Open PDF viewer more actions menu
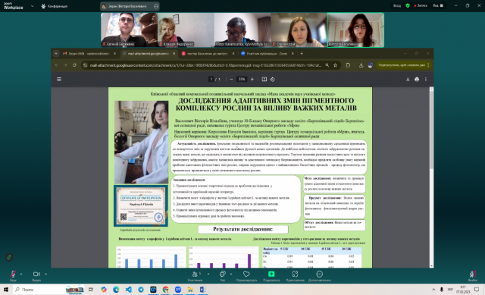485x295 pixels. [426, 79]
